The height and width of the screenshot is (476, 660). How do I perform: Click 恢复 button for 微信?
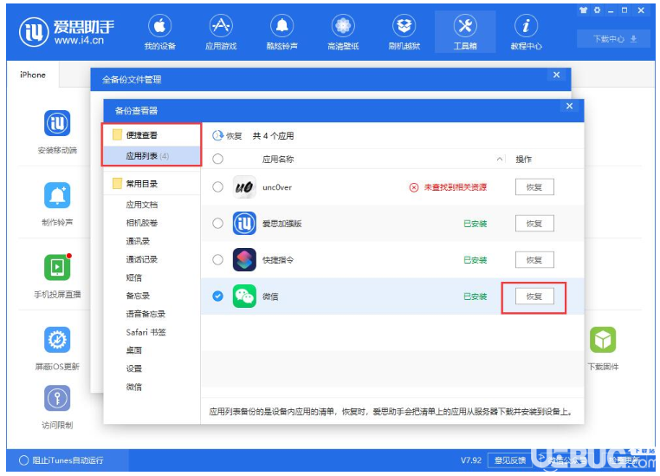click(534, 297)
